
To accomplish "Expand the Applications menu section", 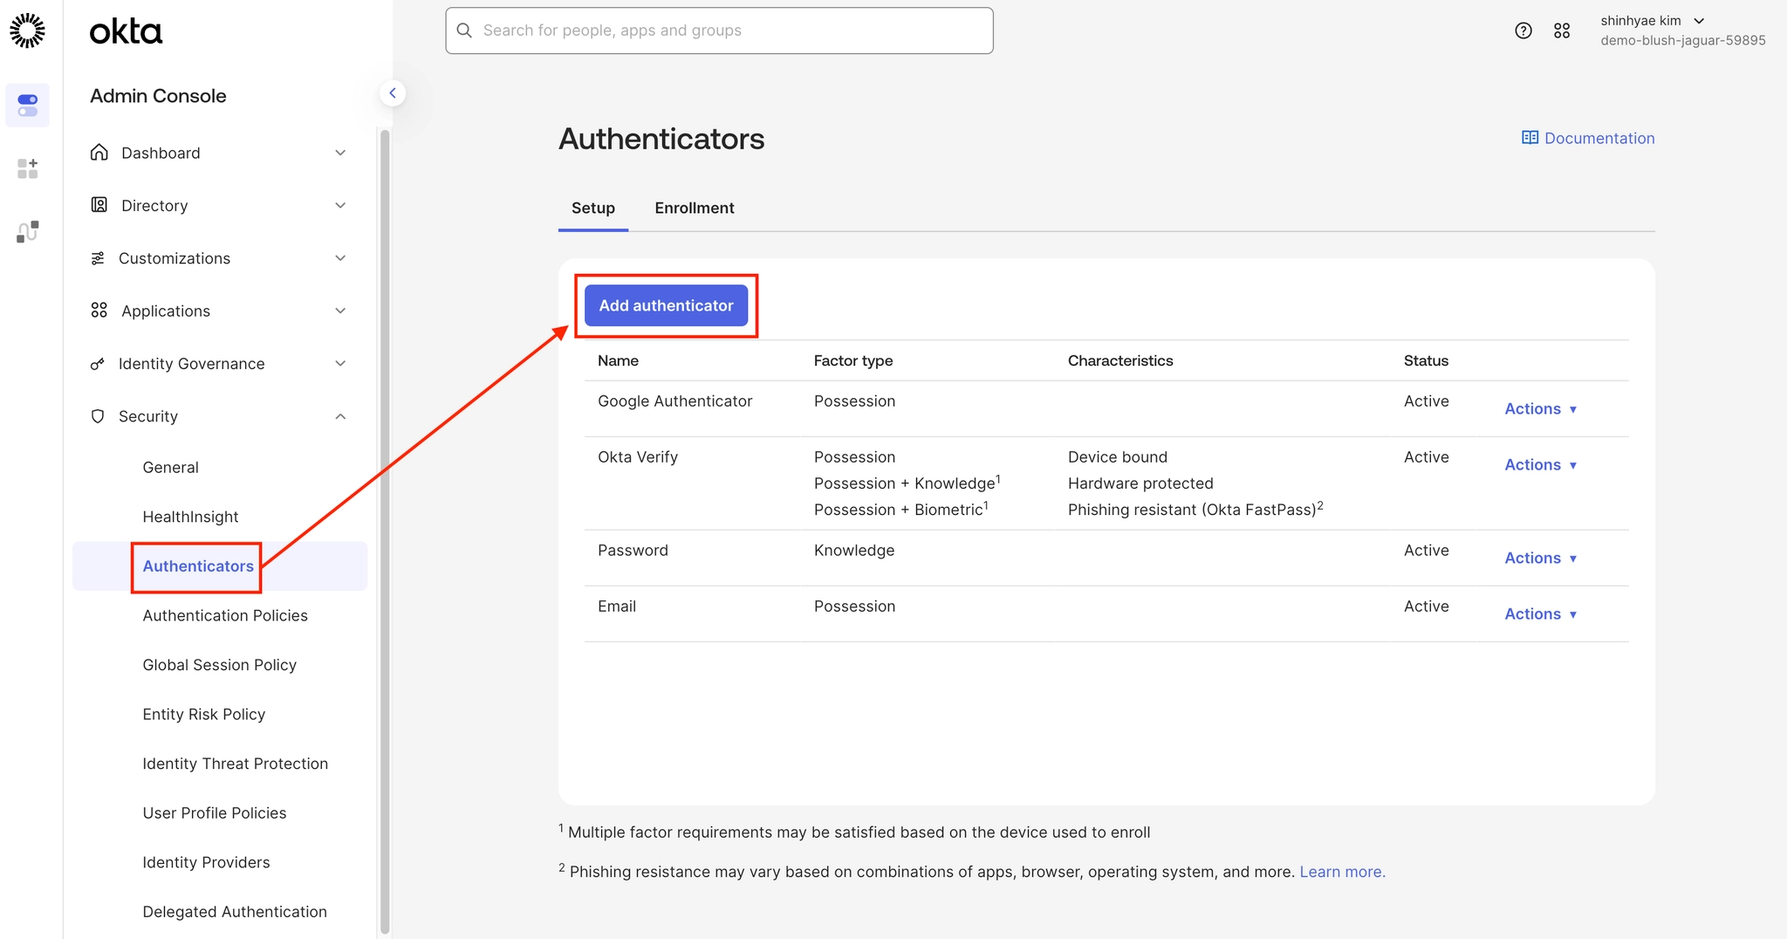I will [340, 312].
